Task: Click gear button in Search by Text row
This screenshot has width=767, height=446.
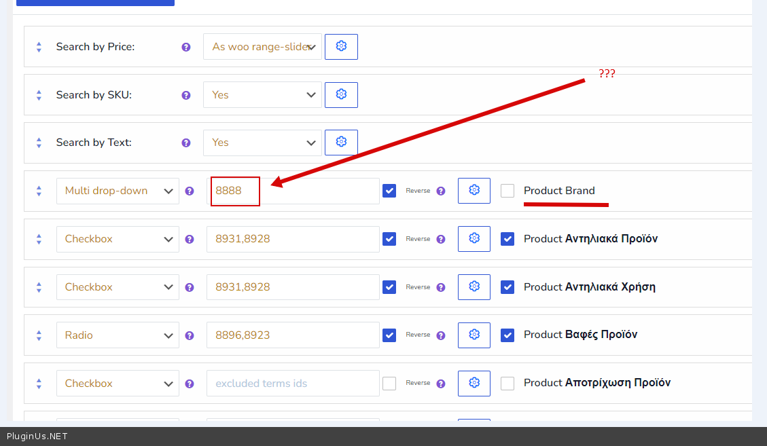Action: [x=341, y=143]
